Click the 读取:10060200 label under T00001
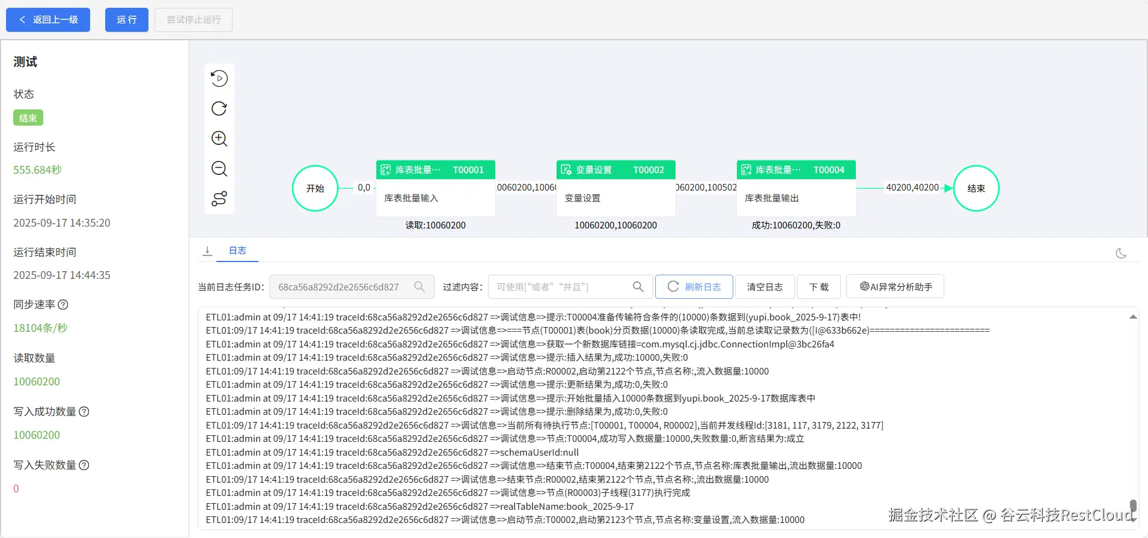Viewport: 1148px width, 538px height. [x=436, y=225]
